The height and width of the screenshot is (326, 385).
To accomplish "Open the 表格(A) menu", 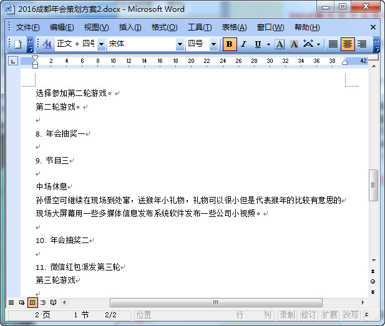I will pos(234,27).
